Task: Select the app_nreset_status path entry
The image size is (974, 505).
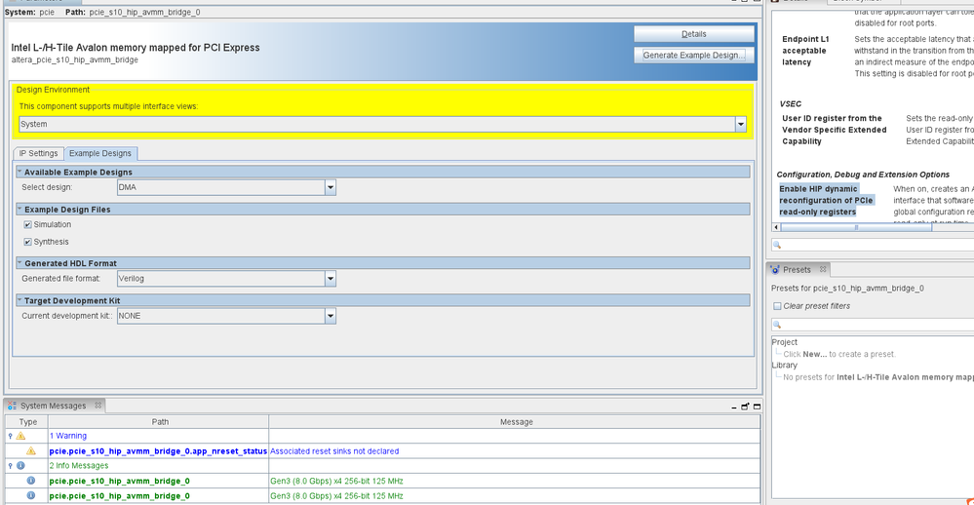Action: tap(158, 451)
